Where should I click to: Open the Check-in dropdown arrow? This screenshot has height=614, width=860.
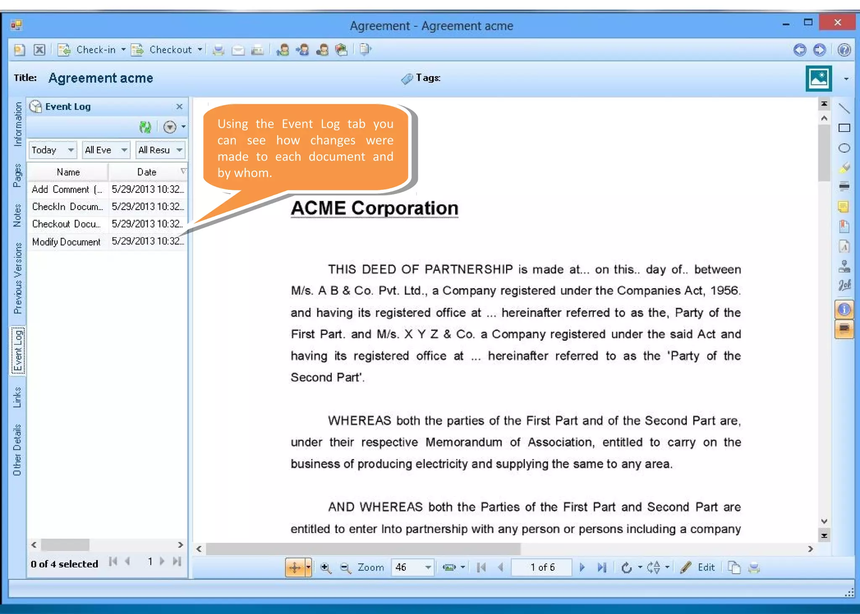click(x=123, y=50)
